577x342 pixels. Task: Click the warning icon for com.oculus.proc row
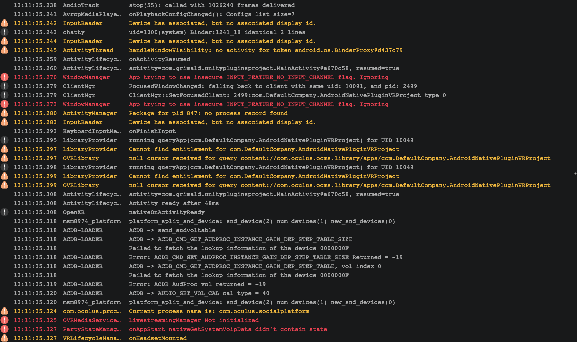point(4,311)
